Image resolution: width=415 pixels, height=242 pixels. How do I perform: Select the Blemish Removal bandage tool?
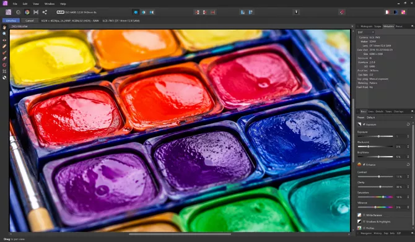pos(4,46)
